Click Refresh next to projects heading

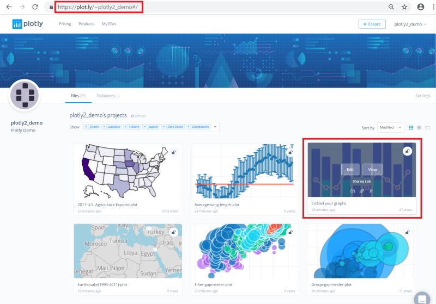click(x=138, y=116)
